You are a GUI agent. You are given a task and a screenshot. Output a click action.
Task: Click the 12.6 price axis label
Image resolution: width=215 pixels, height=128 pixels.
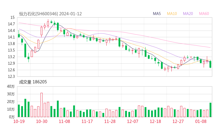(x=11, y=70)
